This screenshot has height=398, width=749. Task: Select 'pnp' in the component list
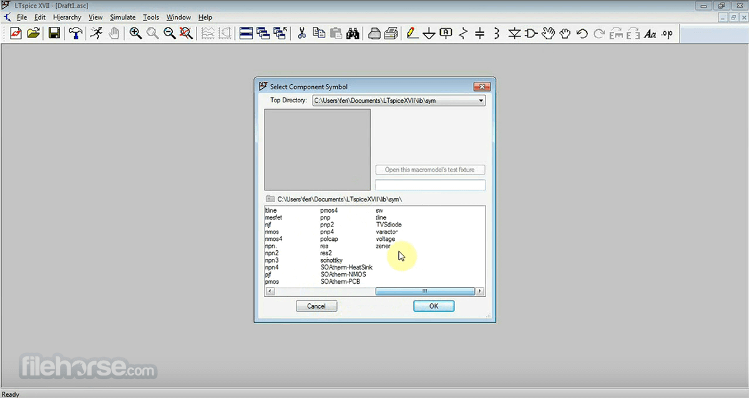(x=325, y=218)
